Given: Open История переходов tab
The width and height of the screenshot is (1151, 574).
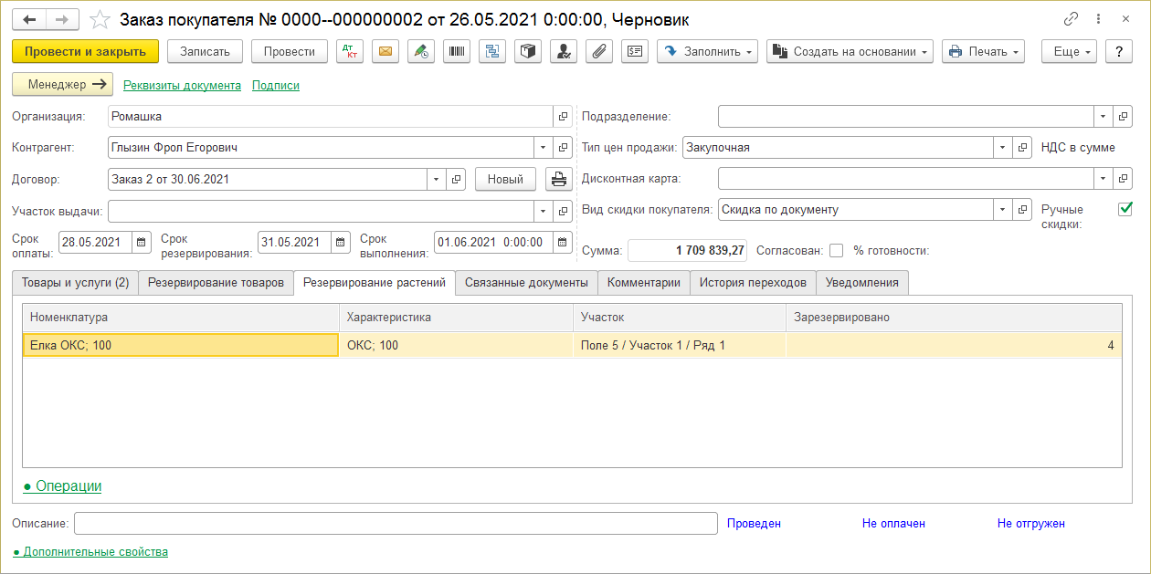Looking at the screenshot, I should coord(753,283).
